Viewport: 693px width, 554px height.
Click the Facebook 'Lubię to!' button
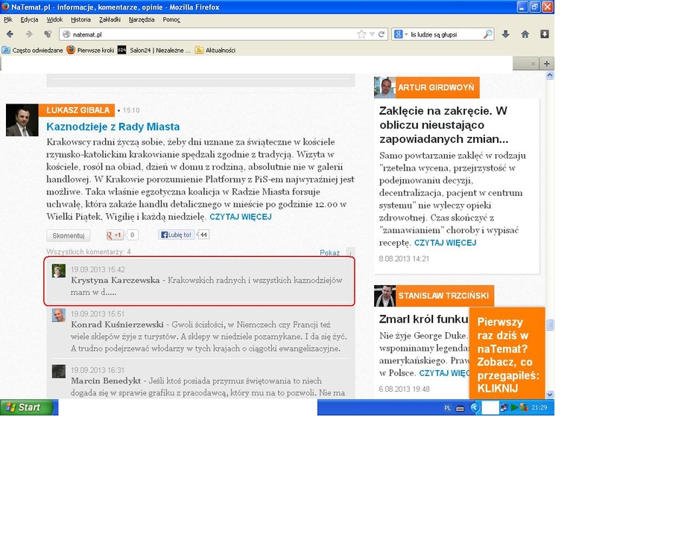tap(176, 235)
